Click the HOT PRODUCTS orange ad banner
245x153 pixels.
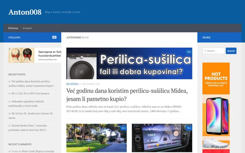point(216,79)
